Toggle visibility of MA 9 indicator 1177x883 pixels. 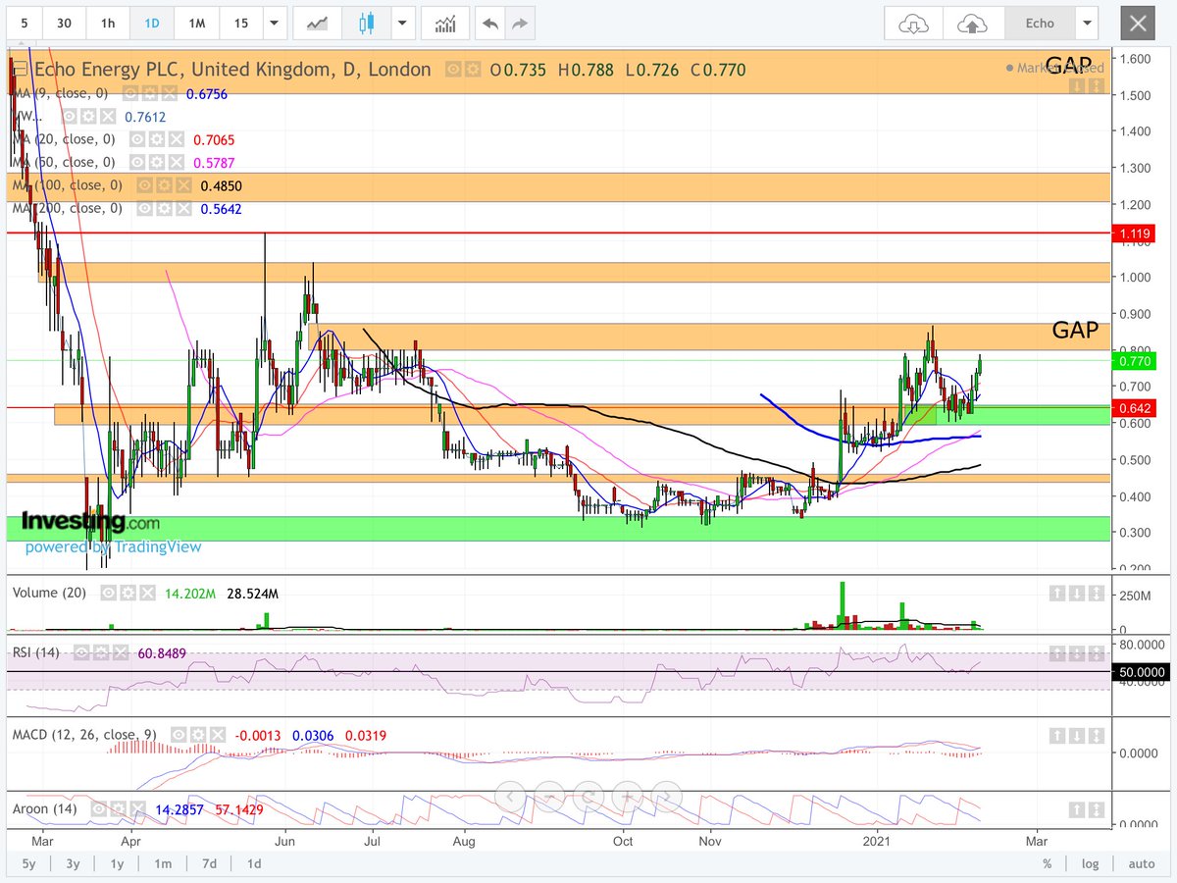coord(131,93)
